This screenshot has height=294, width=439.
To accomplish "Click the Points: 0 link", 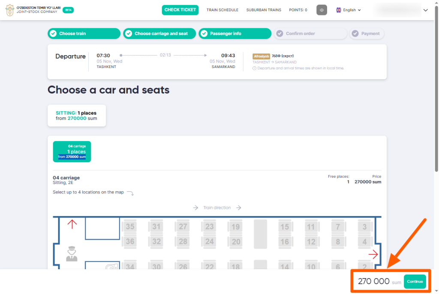I will (x=298, y=10).
